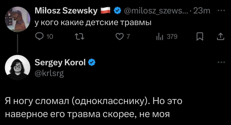View analytics showing 379 views
This screenshot has height=125, width=231.
coord(159,36)
